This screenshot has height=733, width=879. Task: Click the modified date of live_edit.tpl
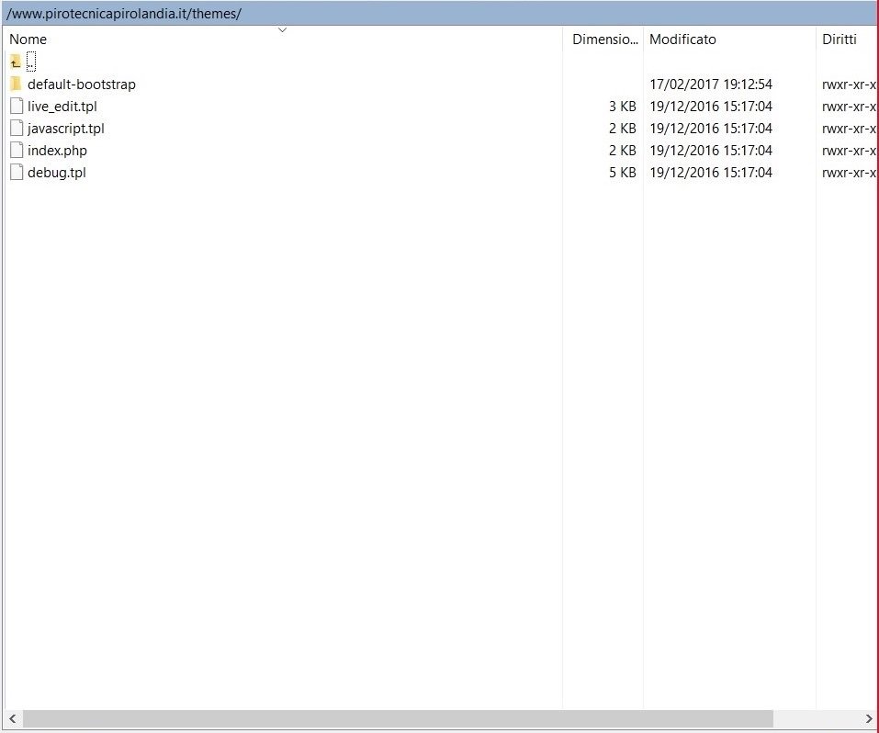tap(711, 106)
